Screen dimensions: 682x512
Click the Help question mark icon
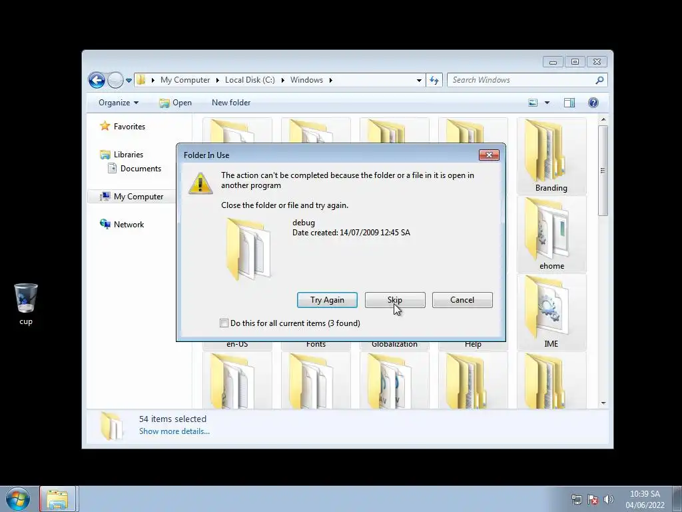(x=593, y=103)
